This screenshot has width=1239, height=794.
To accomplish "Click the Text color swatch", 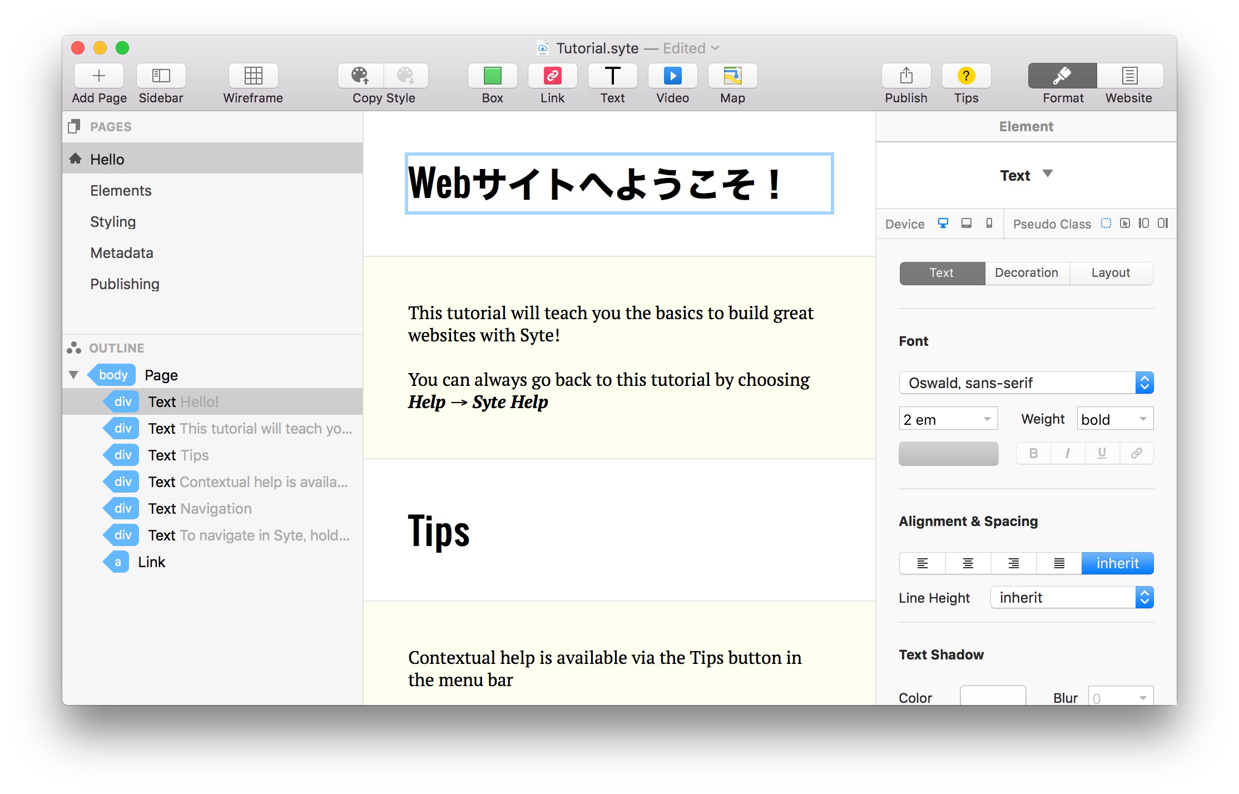I will [948, 453].
